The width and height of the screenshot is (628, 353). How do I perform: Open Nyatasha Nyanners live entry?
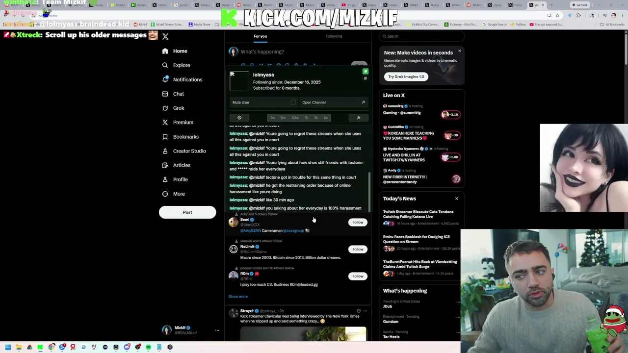coord(422,154)
